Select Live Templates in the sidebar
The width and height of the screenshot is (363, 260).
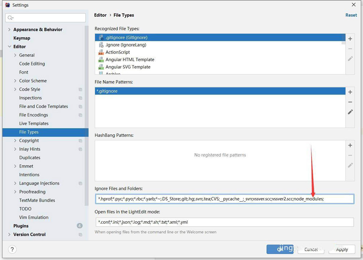pyautogui.click(x=34, y=123)
